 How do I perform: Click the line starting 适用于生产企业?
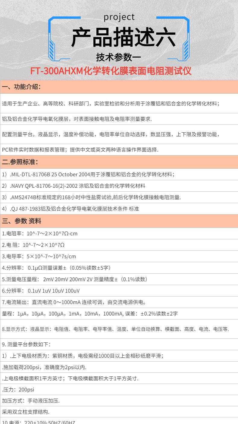(119, 104)
